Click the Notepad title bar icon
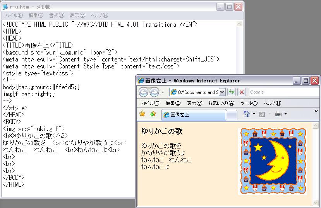 (x=5, y=7)
